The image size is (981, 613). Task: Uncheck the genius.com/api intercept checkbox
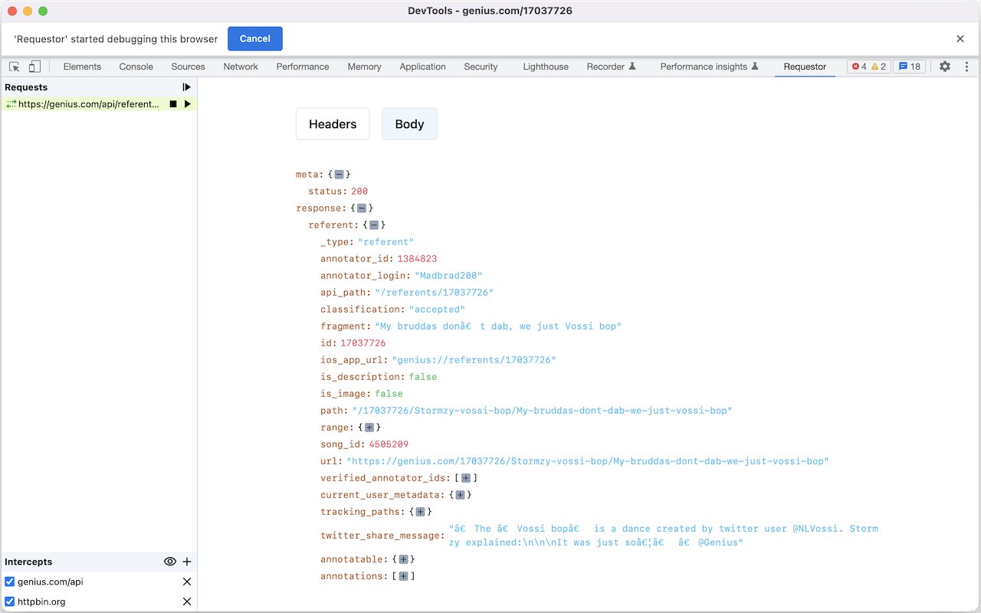[x=10, y=582]
